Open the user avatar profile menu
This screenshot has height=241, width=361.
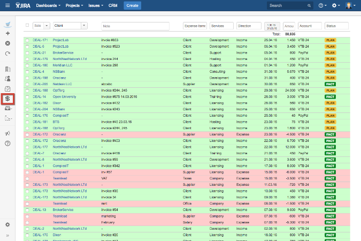click(350, 5)
